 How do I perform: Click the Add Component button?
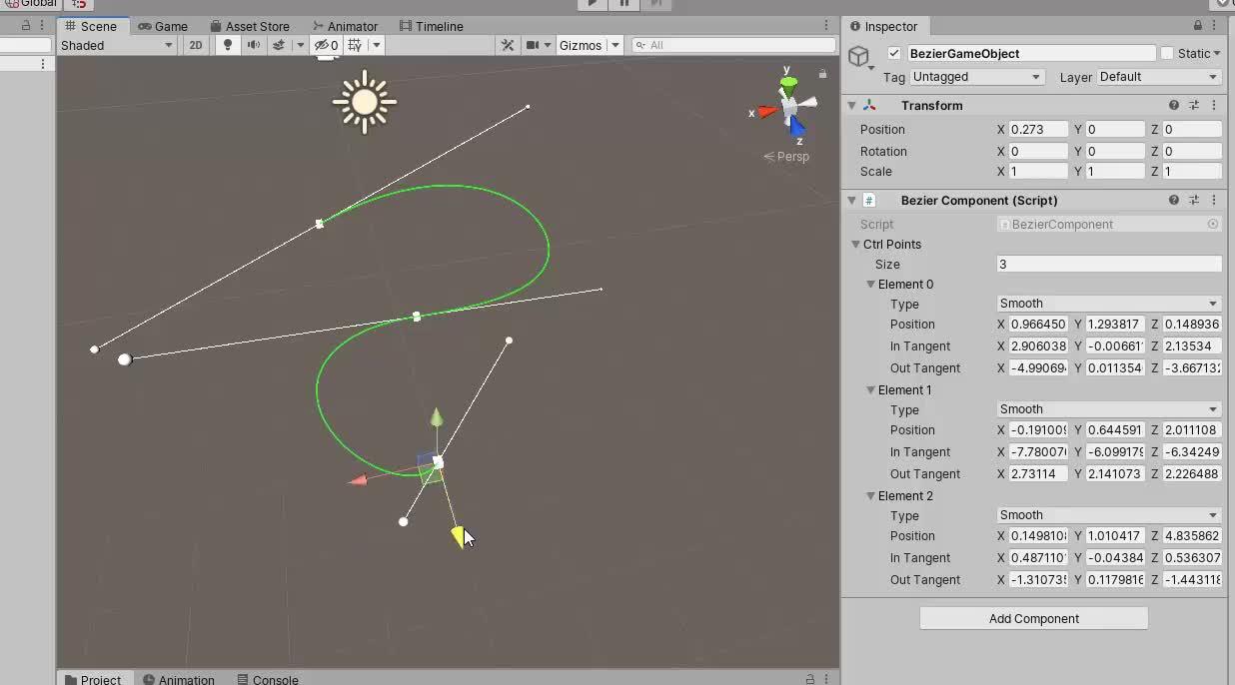coord(1032,618)
